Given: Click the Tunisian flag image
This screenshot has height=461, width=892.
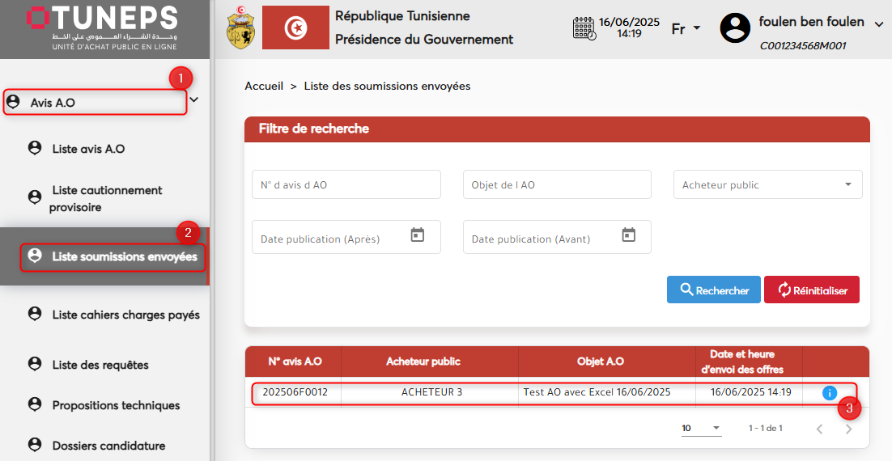Looking at the screenshot, I should [x=295, y=28].
